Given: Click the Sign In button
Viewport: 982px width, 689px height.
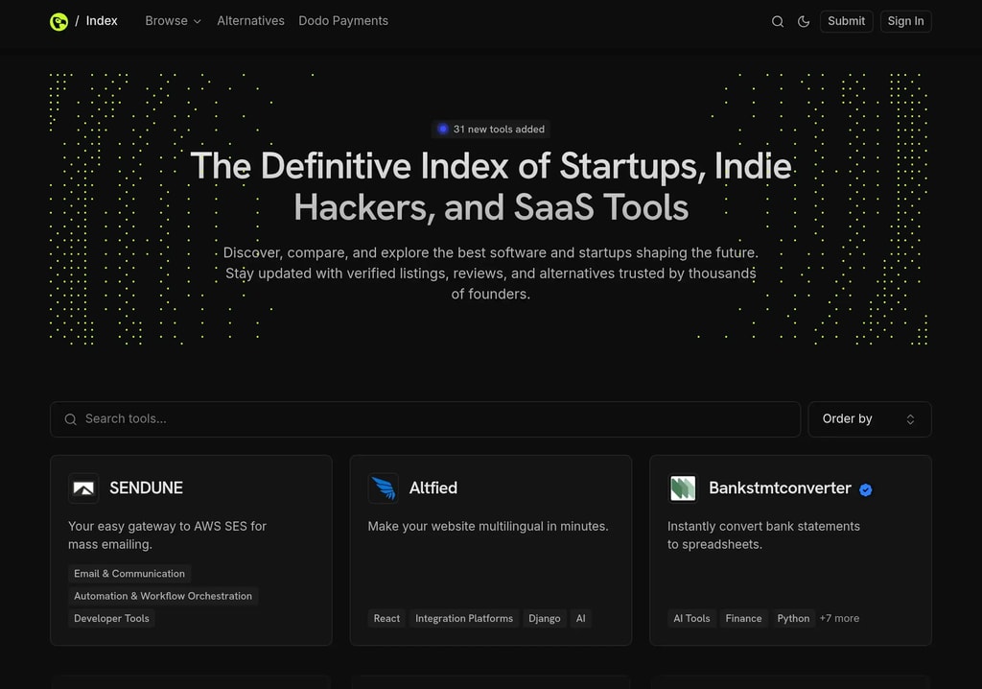Looking at the screenshot, I should click(905, 21).
